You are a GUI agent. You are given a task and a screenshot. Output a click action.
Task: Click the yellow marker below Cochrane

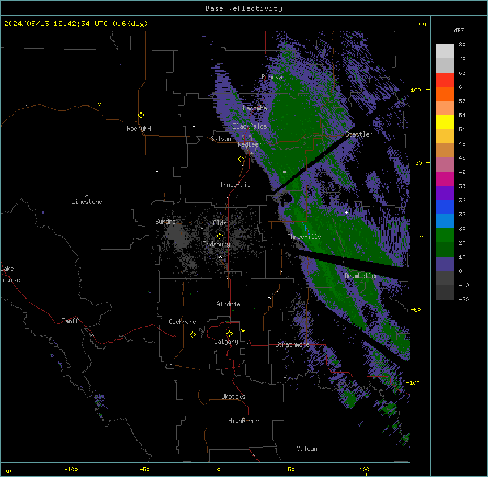[x=192, y=334]
